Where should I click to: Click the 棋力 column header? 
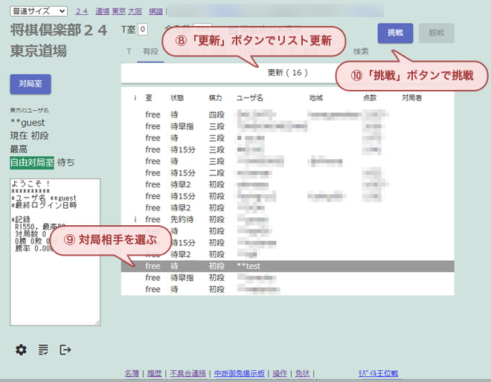click(x=216, y=98)
